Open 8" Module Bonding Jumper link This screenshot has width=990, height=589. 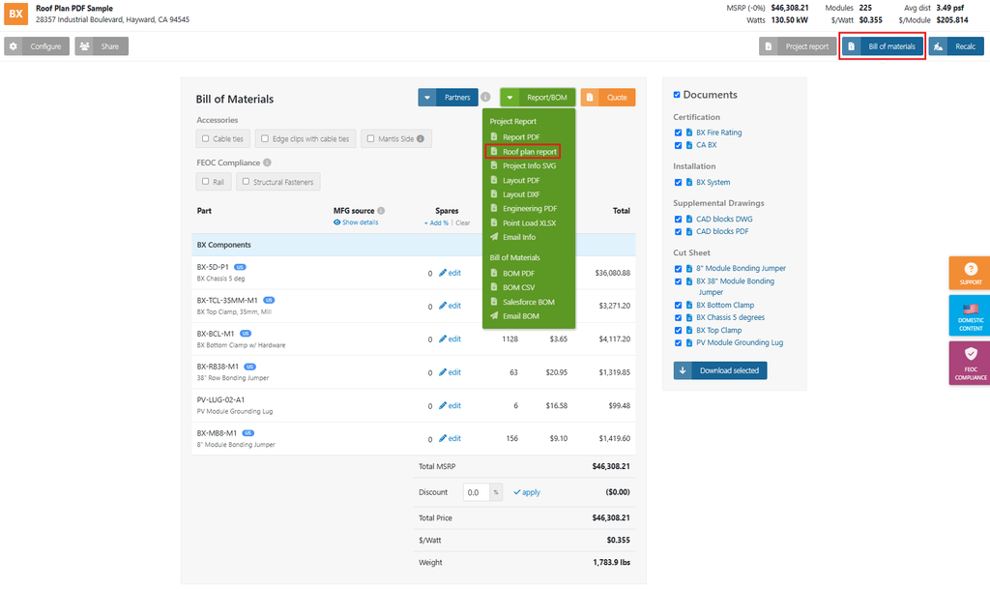point(742,268)
